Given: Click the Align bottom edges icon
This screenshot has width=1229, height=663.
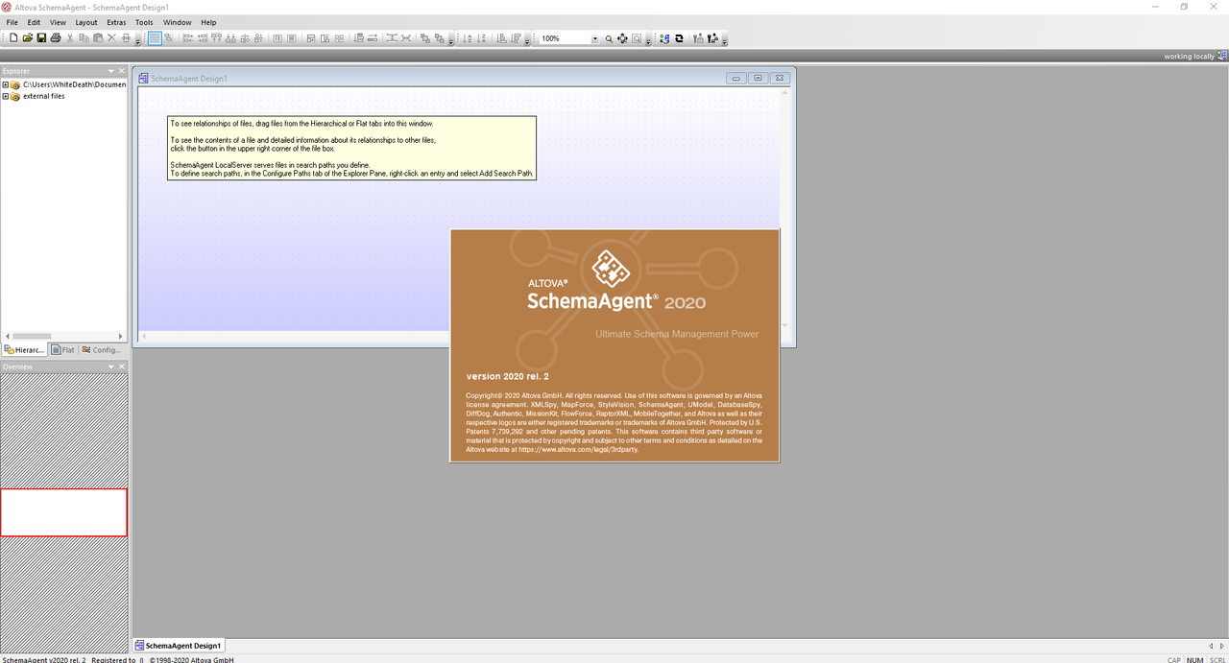Looking at the screenshot, I should [x=230, y=38].
